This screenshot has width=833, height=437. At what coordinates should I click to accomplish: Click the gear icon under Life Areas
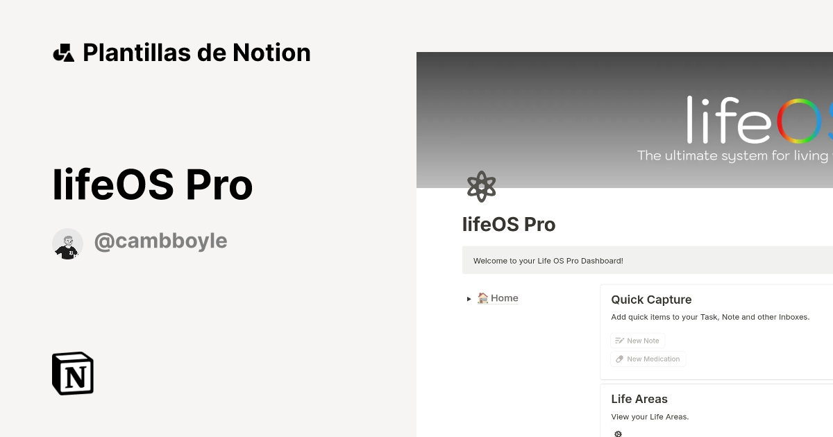pyautogui.click(x=618, y=433)
